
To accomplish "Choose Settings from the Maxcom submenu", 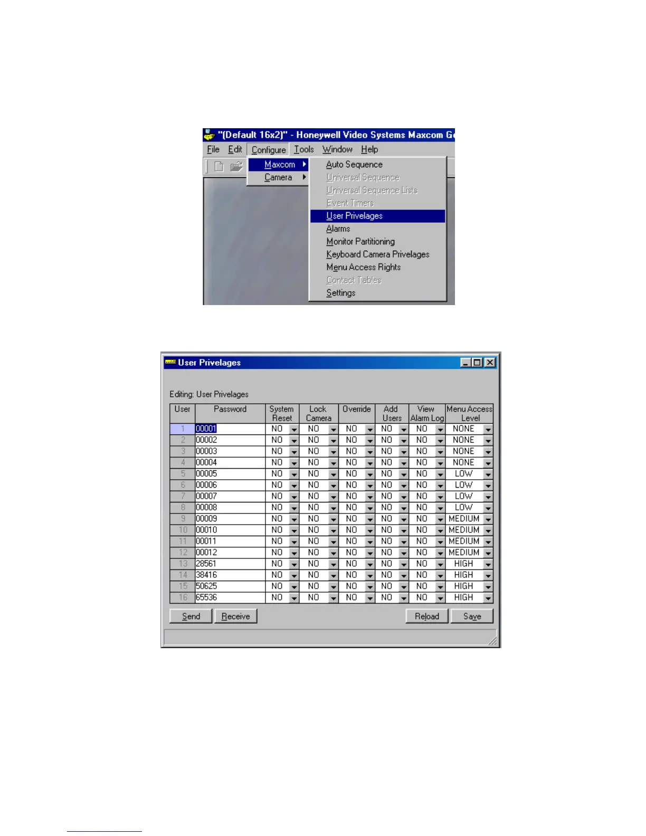I will [x=378, y=293].
